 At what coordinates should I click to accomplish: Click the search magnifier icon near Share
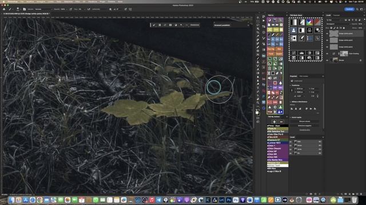357,9
